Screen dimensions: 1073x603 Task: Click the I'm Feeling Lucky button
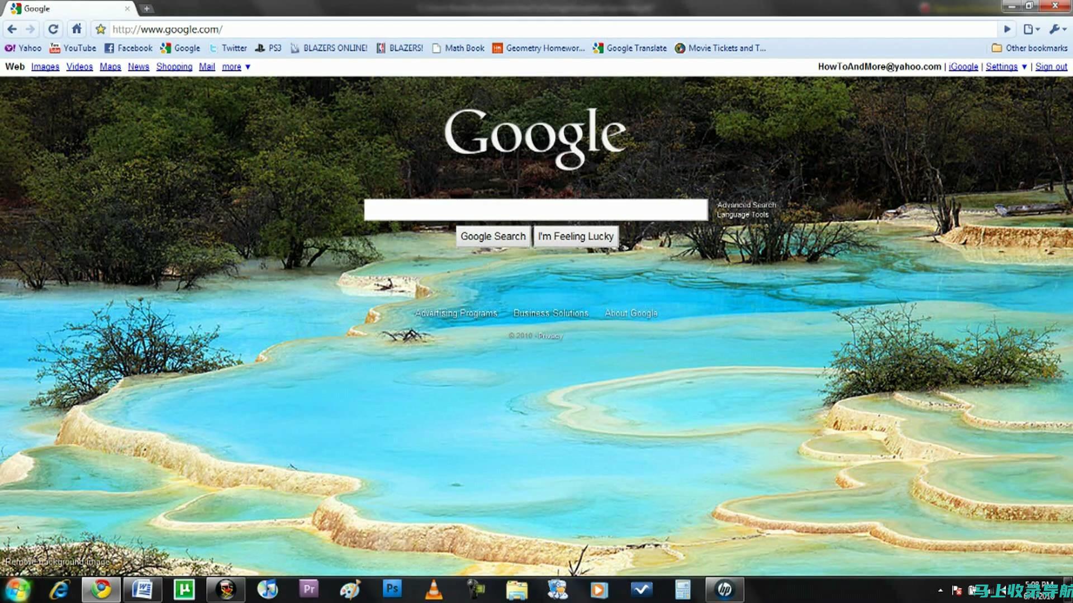click(x=576, y=236)
